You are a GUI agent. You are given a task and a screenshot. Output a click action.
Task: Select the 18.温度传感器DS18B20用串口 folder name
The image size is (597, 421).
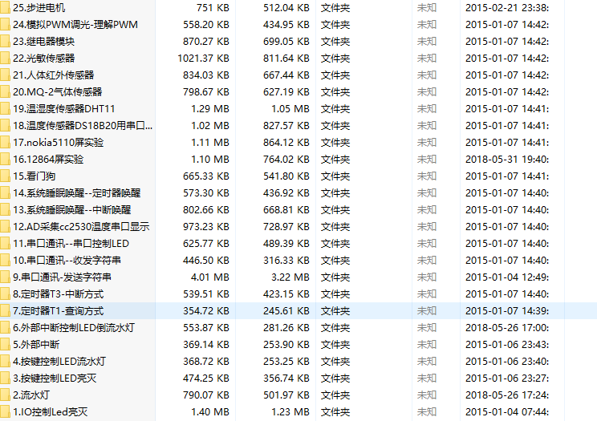coord(83,125)
